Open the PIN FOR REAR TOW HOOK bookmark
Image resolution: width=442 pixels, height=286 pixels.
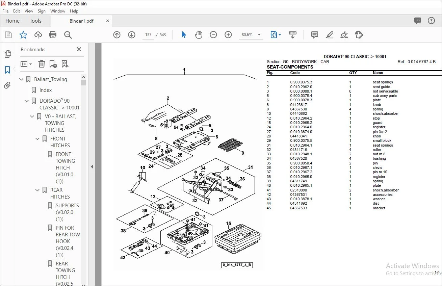68,241
